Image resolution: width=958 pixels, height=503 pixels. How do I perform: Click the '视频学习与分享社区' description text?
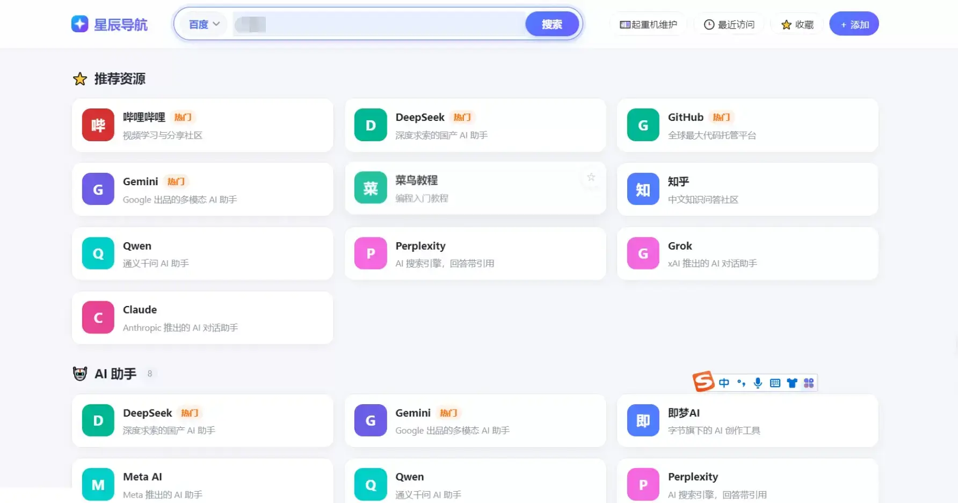163,135
